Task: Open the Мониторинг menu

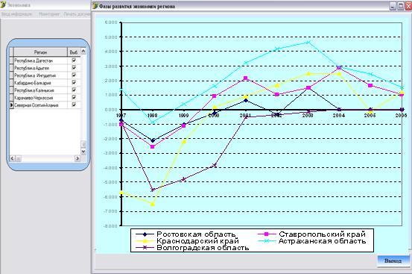Action: point(49,14)
